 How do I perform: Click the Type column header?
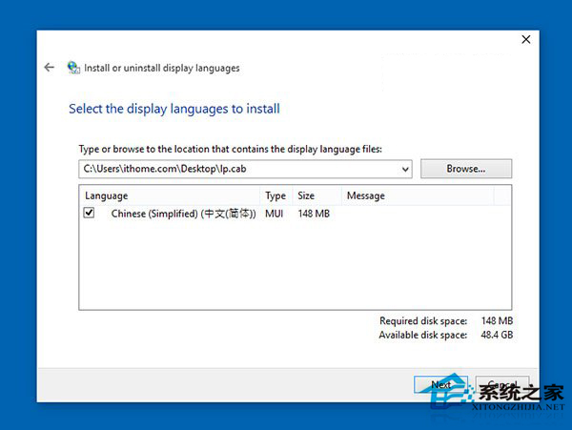point(276,195)
